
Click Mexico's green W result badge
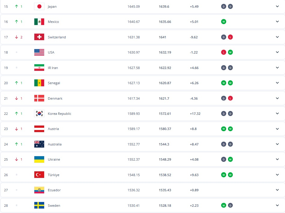(224, 22)
